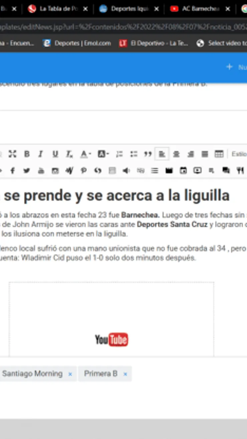The width and height of the screenshot is (247, 439).
Task: Insert audio with the speaker icon
Action: (x=126, y=171)
